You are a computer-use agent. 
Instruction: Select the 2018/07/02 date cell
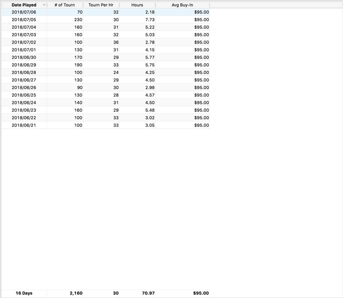click(24, 42)
